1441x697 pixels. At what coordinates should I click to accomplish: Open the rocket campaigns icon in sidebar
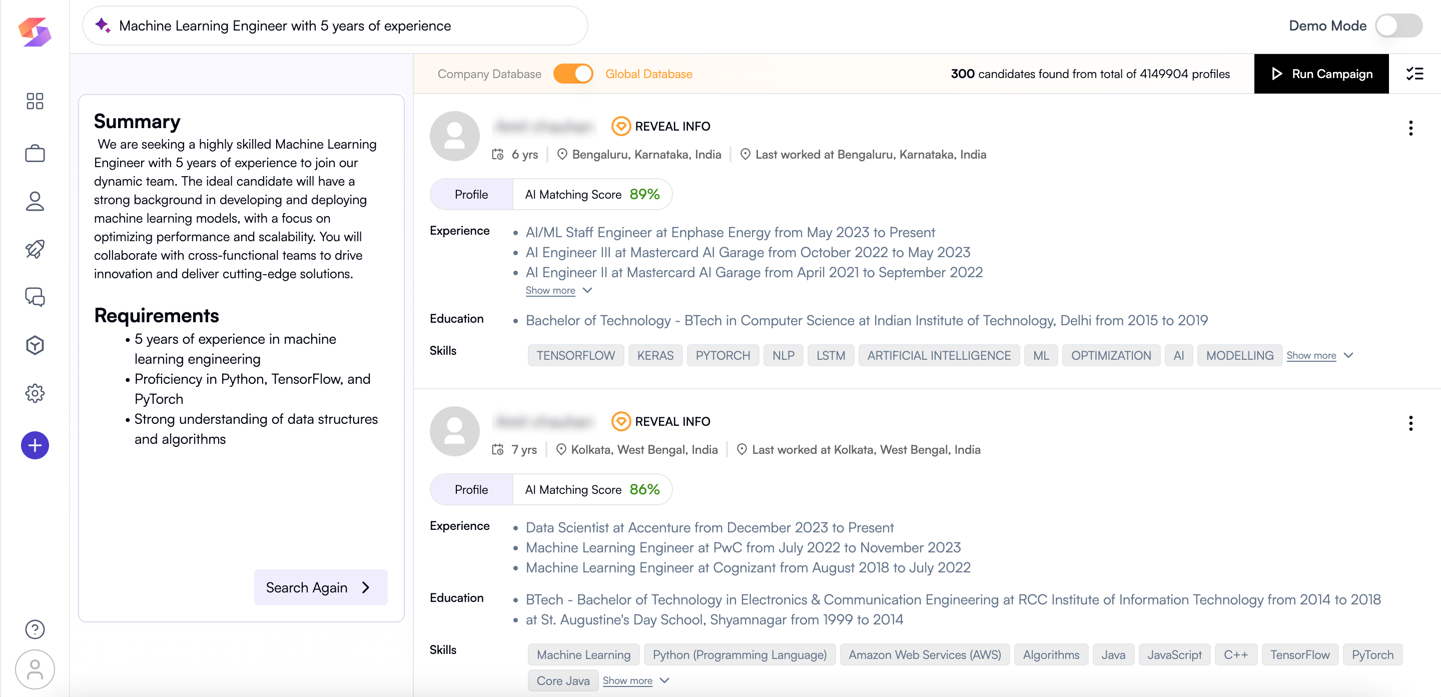(x=35, y=249)
